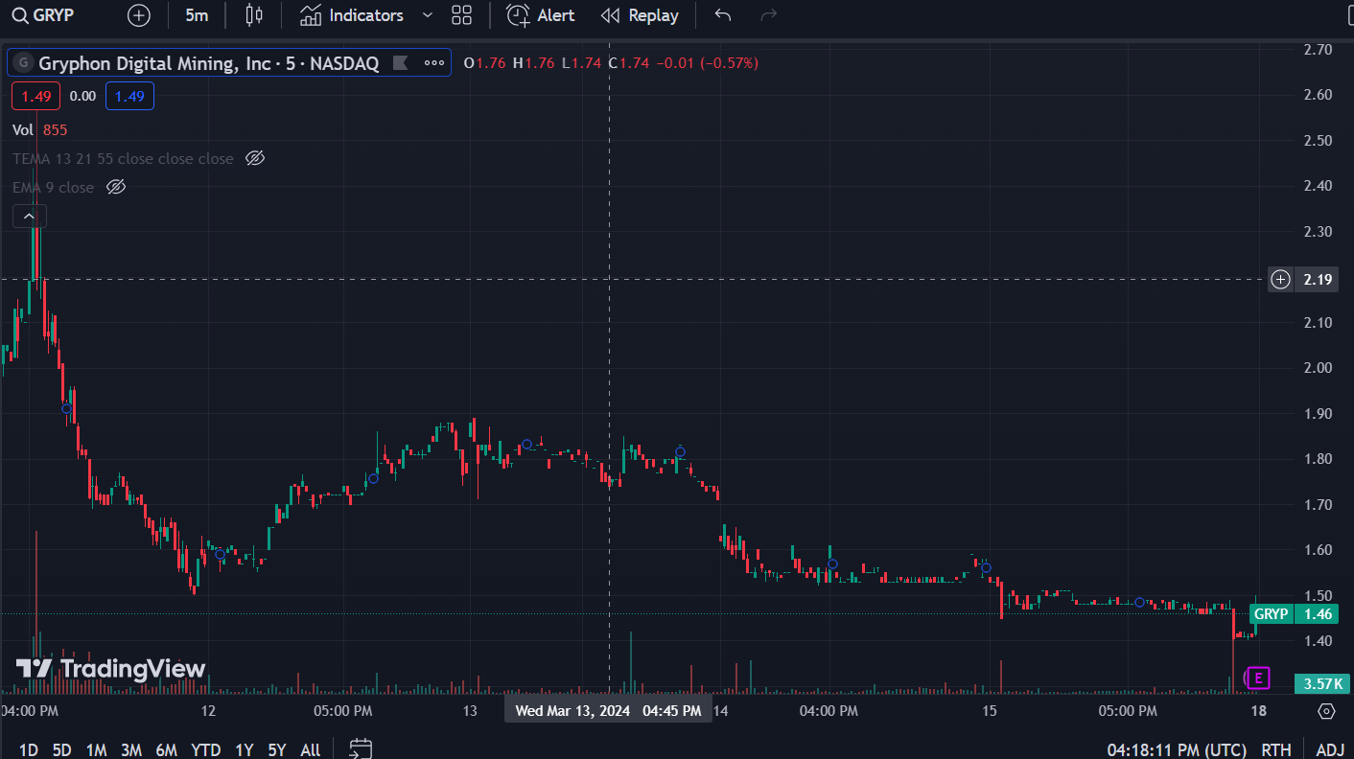Select the 5D date range

pyautogui.click(x=61, y=749)
